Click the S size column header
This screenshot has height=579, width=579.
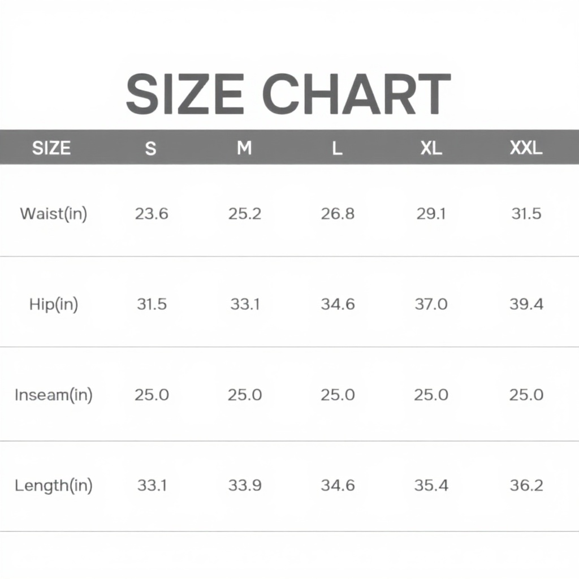pos(150,148)
